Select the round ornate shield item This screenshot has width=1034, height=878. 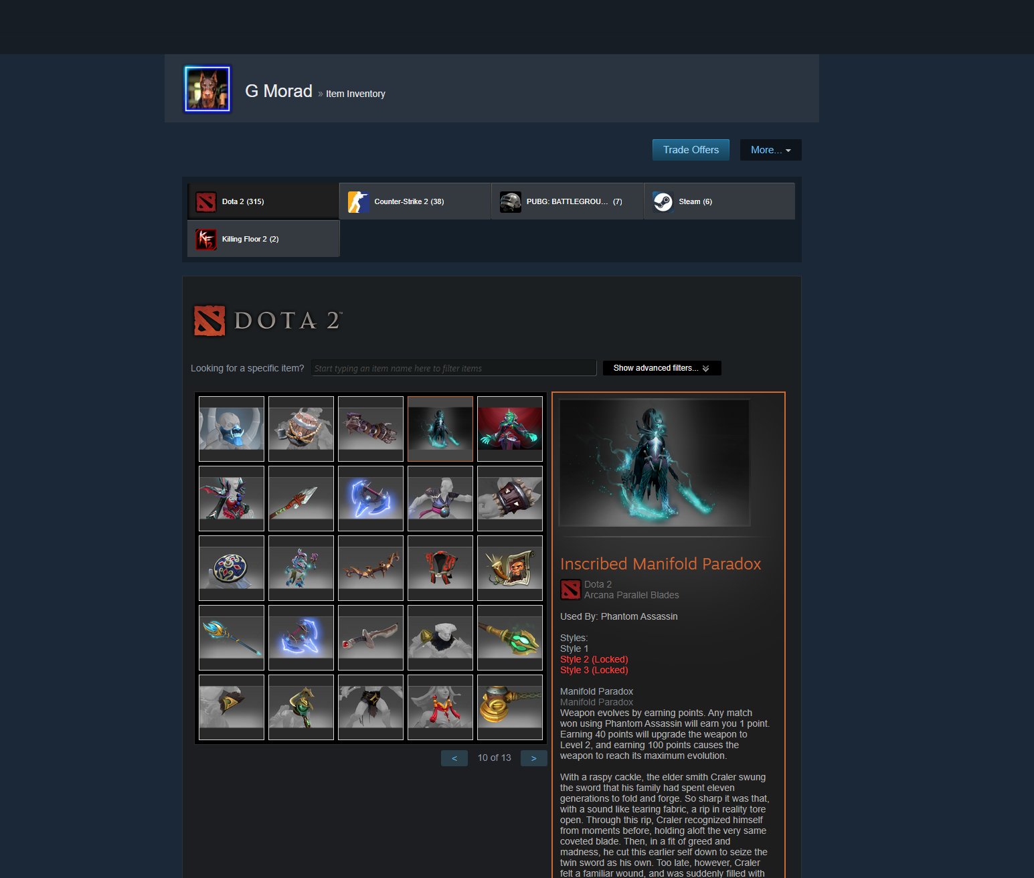tap(232, 568)
